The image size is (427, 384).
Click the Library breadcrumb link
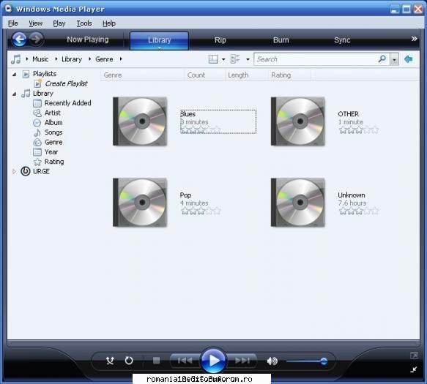[x=72, y=59]
